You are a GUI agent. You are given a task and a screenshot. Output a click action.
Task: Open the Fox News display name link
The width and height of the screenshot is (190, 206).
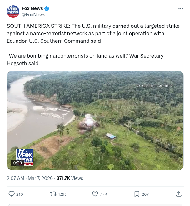(32, 8)
